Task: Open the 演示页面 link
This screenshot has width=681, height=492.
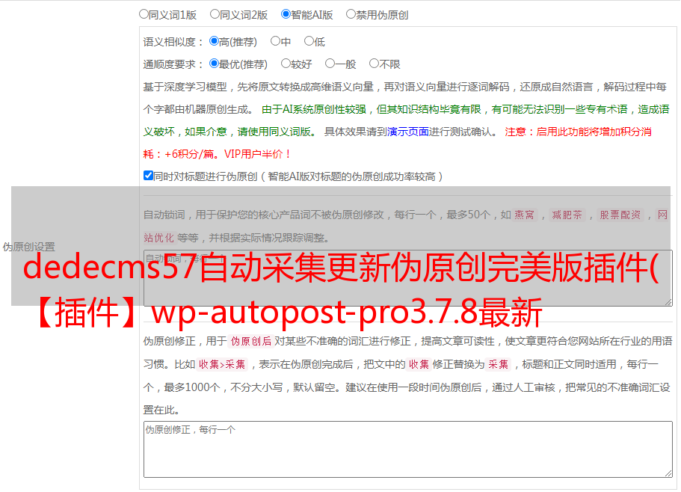Action: [408, 132]
